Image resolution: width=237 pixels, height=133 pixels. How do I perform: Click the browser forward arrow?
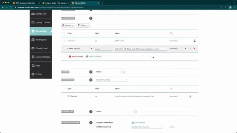click(7, 7)
